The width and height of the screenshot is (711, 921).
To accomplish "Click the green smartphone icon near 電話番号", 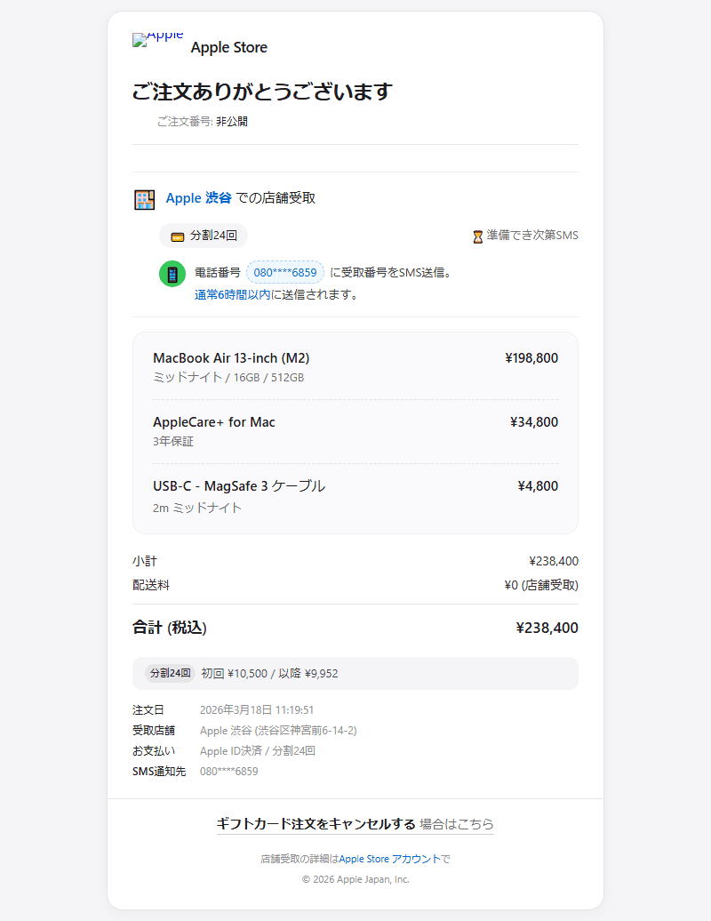I will (x=172, y=273).
